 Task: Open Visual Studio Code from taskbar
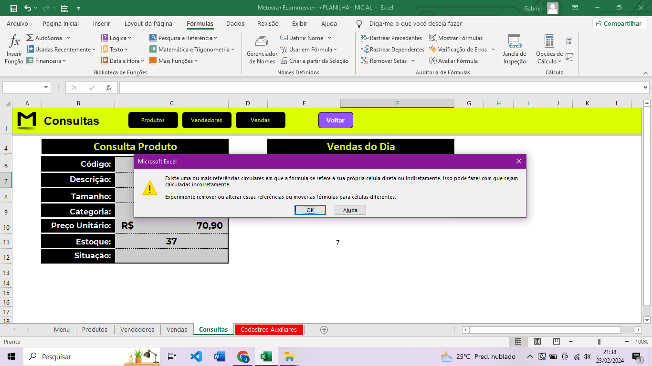[x=196, y=356]
